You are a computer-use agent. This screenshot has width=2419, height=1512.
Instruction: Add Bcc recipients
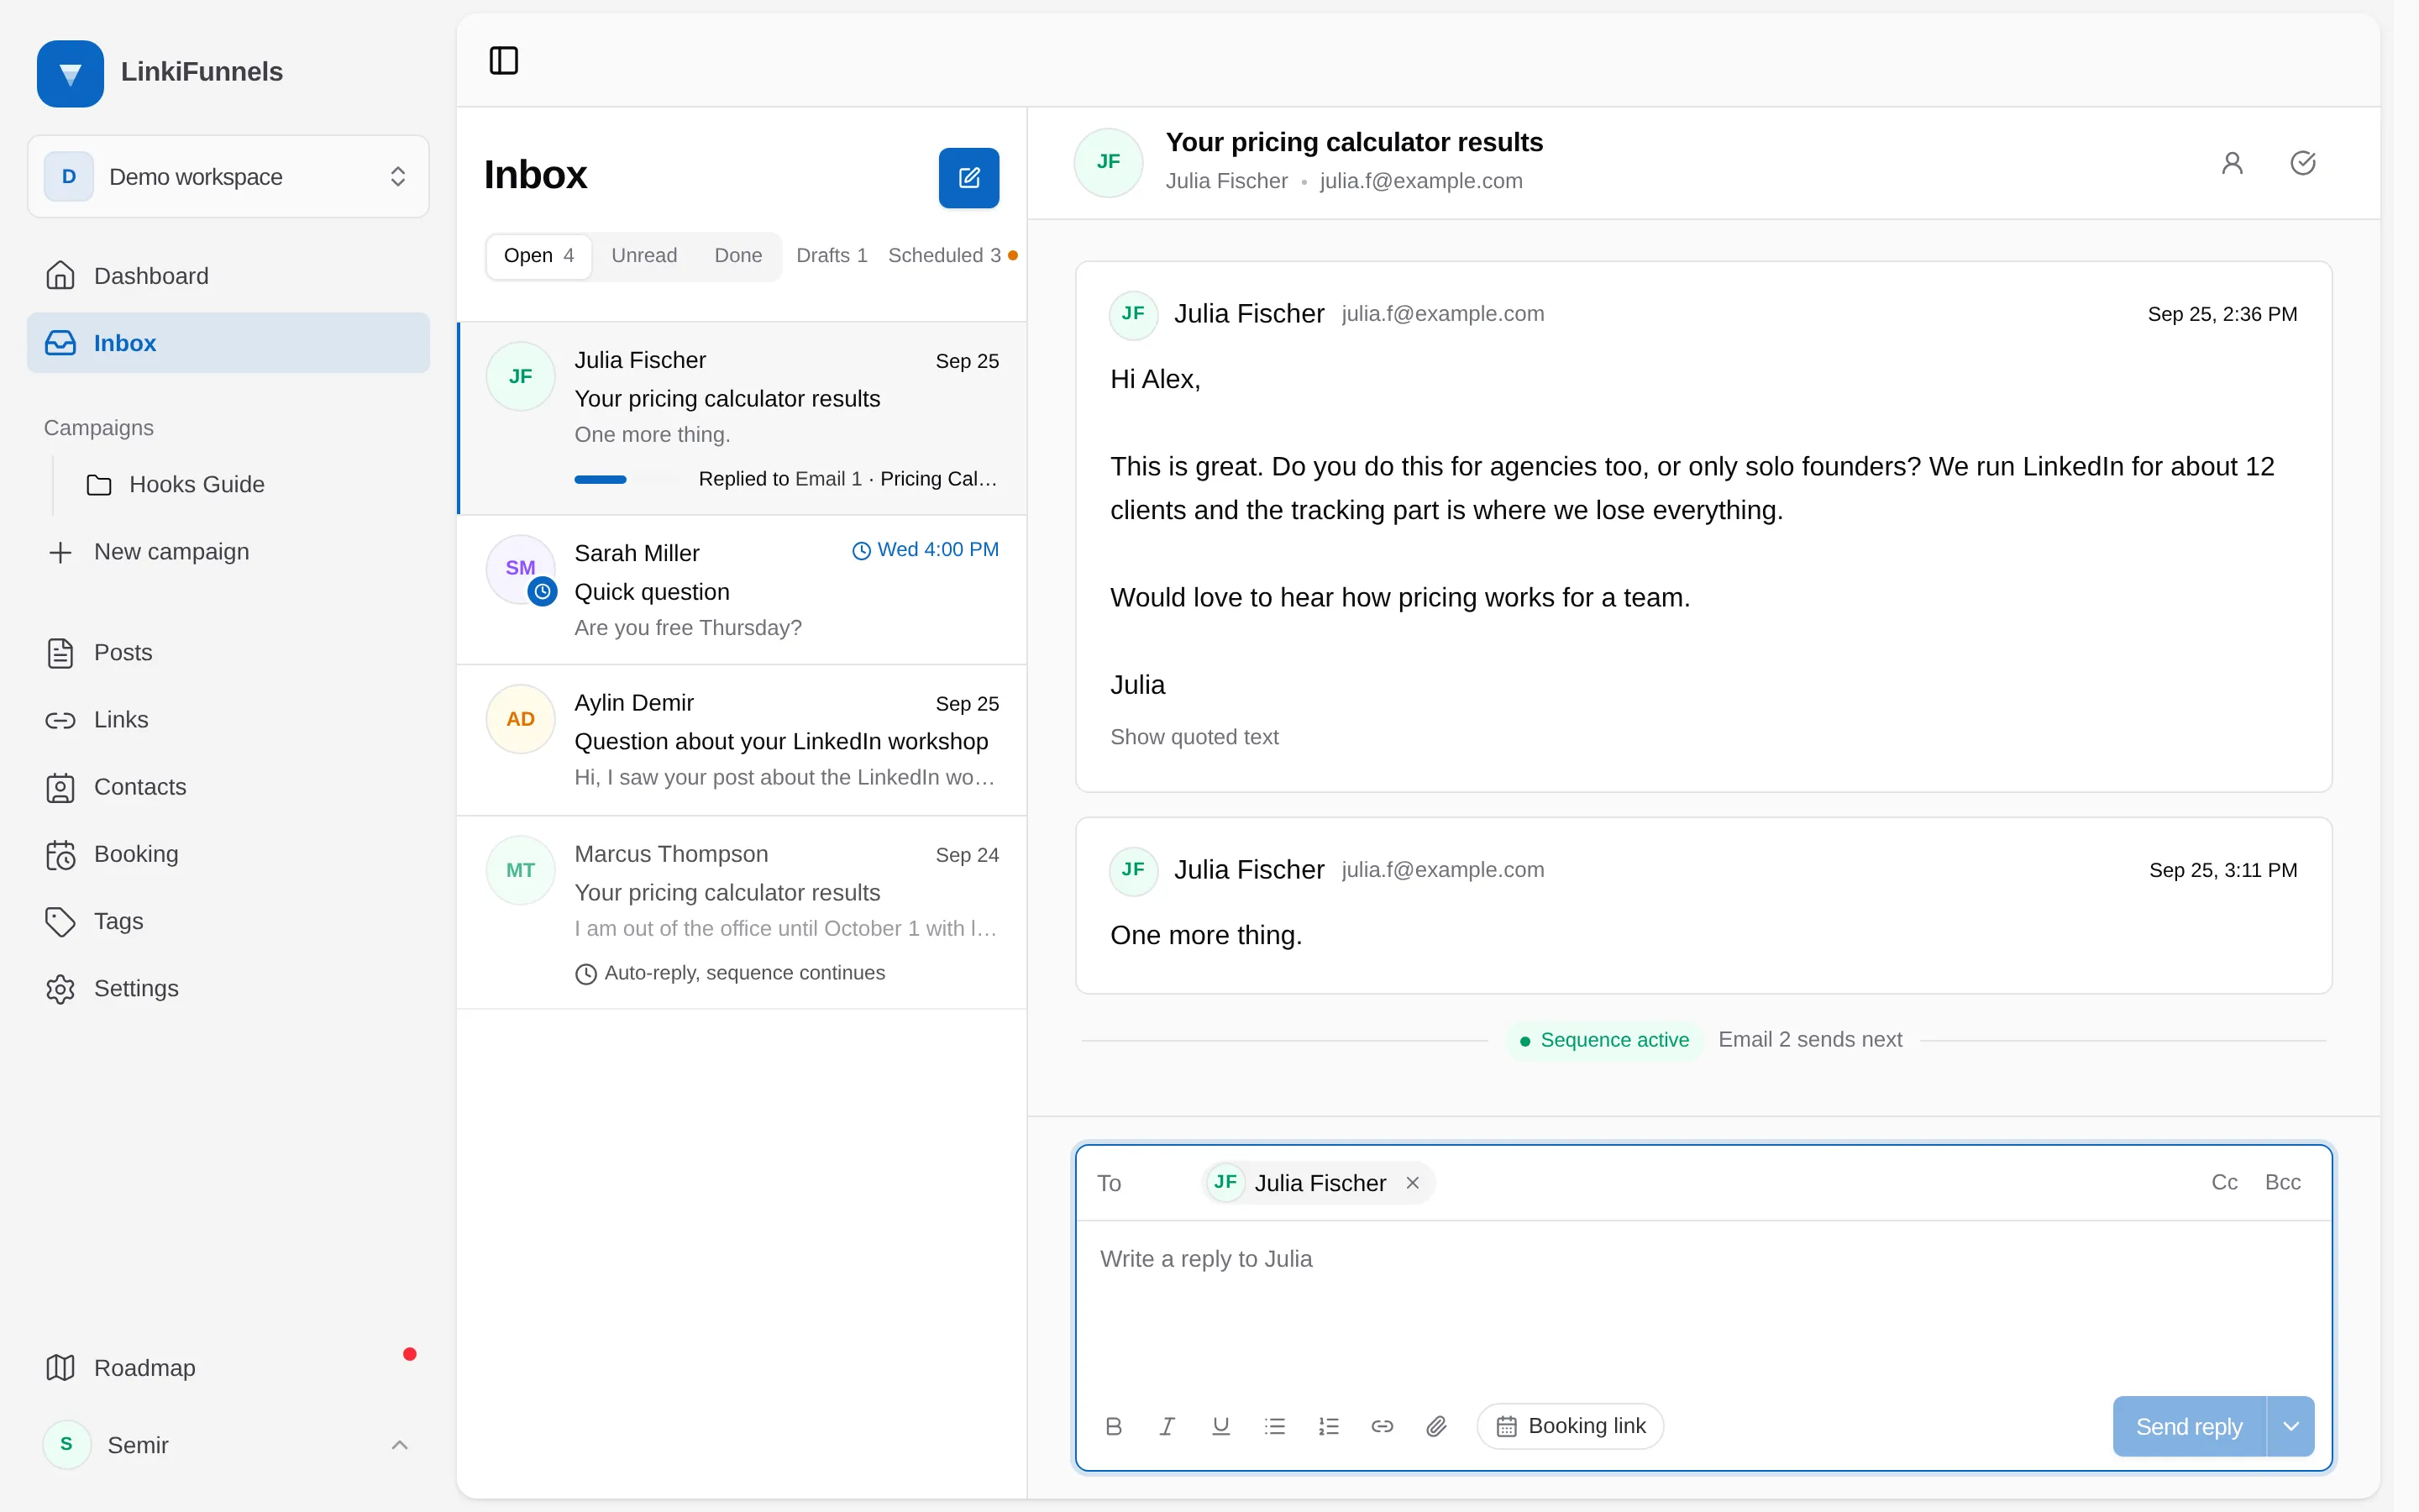(2282, 1183)
